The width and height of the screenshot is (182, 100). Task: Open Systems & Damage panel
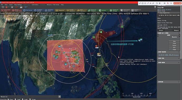coord(114,10)
